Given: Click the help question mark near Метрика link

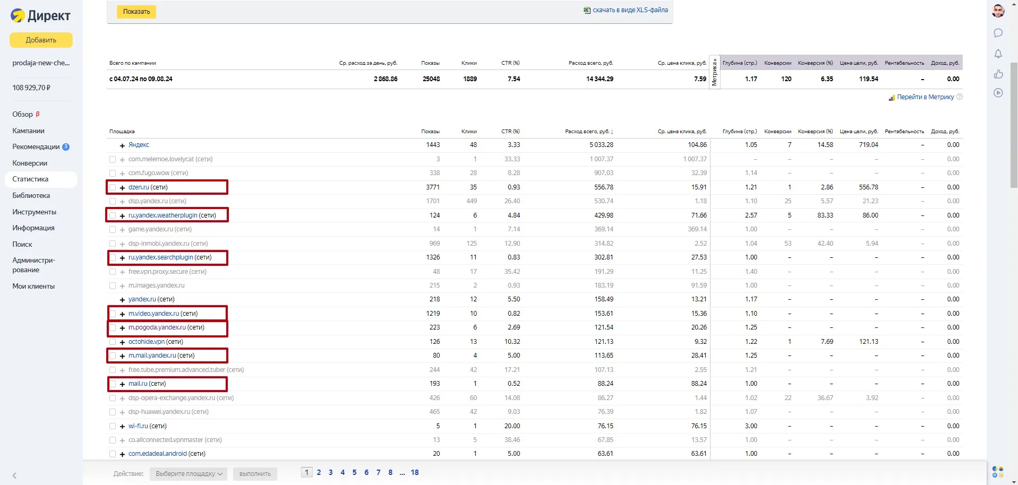Looking at the screenshot, I should coord(959,97).
